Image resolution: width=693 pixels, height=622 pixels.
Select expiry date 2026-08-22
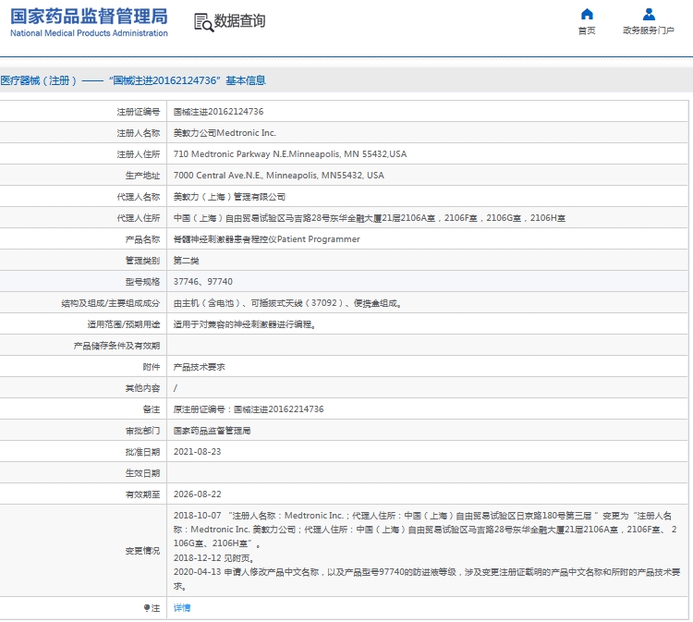click(197, 494)
